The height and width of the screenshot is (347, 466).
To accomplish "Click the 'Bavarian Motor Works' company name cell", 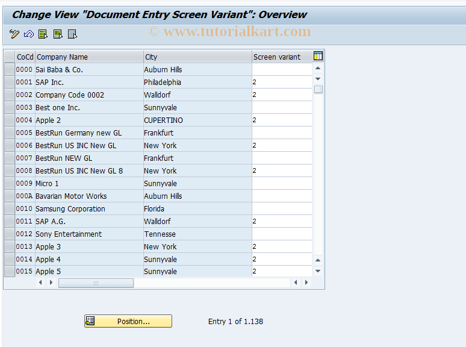I will [x=89, y=196].
